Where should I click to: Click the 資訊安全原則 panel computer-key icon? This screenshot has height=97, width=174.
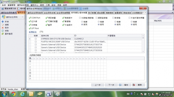tap(4, 17)
